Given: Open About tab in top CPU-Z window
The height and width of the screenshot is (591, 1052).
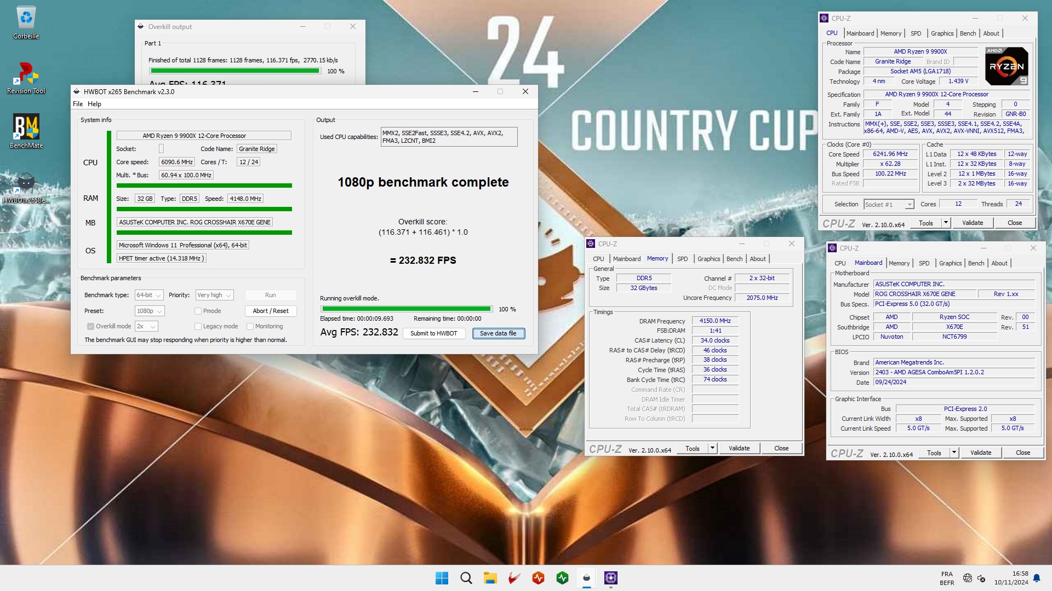Looking at the screenshot, I should (991, 33).
